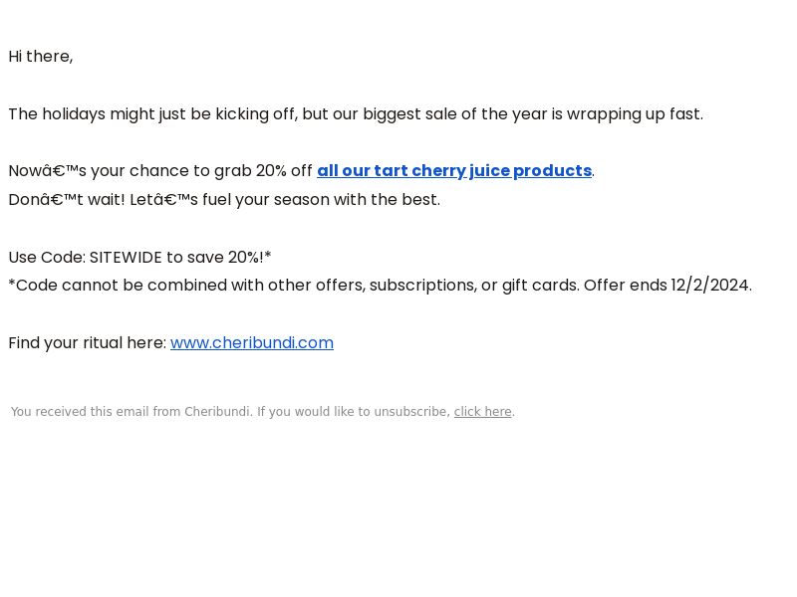
Task: Click the unsubscribe 'click here' link
Action: [482, 412]
